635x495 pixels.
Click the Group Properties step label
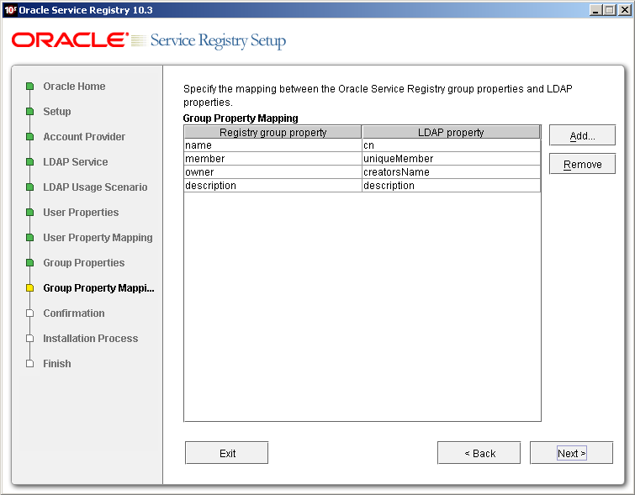click(x=84, y=263)
